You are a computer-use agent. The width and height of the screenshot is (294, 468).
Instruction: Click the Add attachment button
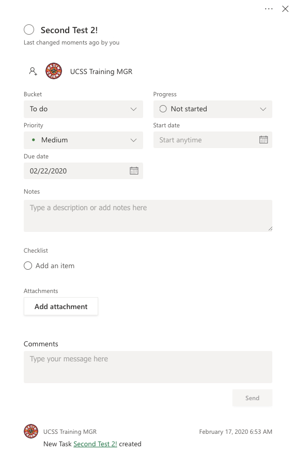[x=61, y=306]
